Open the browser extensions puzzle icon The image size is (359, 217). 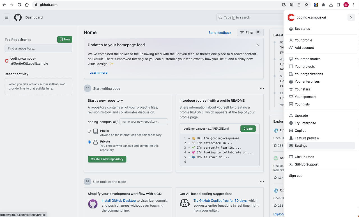323,5
